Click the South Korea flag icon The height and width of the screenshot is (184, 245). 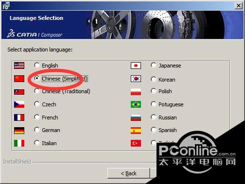click(x=136, y=79)
